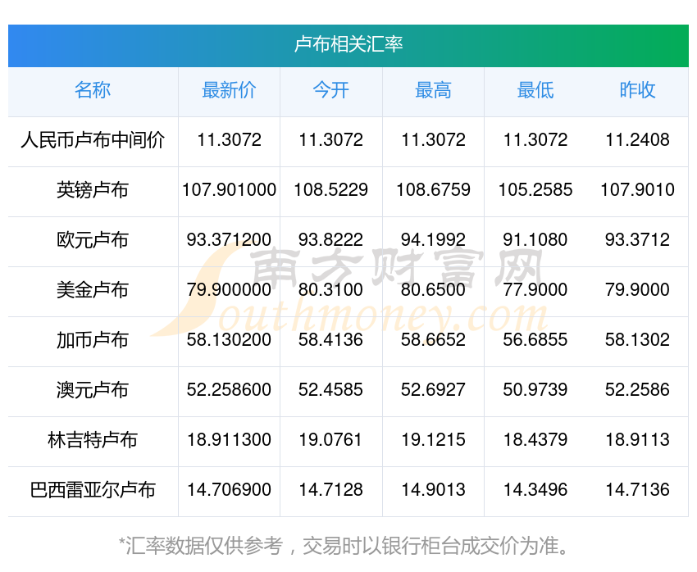Click the 卢布相关汇率 table title
This screenshot has width=697, height=572.
[x=348, y=44]
